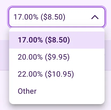111x110 pixels.
Task: Select the Other option
Action: pos(57,91)
